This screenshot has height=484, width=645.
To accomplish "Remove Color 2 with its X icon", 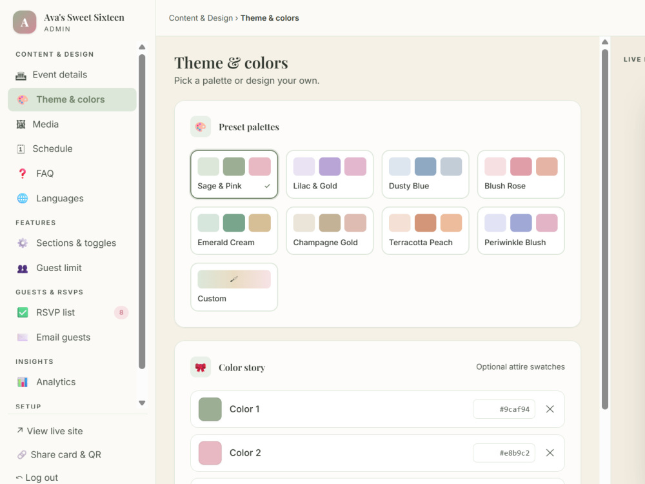I will click(550, 453).
